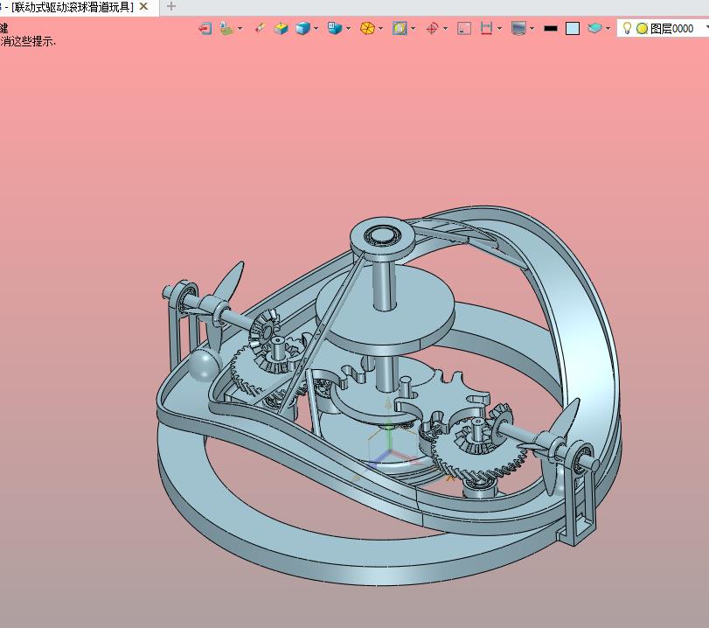Open dropdown beside the tilted blue block icon

348,29
